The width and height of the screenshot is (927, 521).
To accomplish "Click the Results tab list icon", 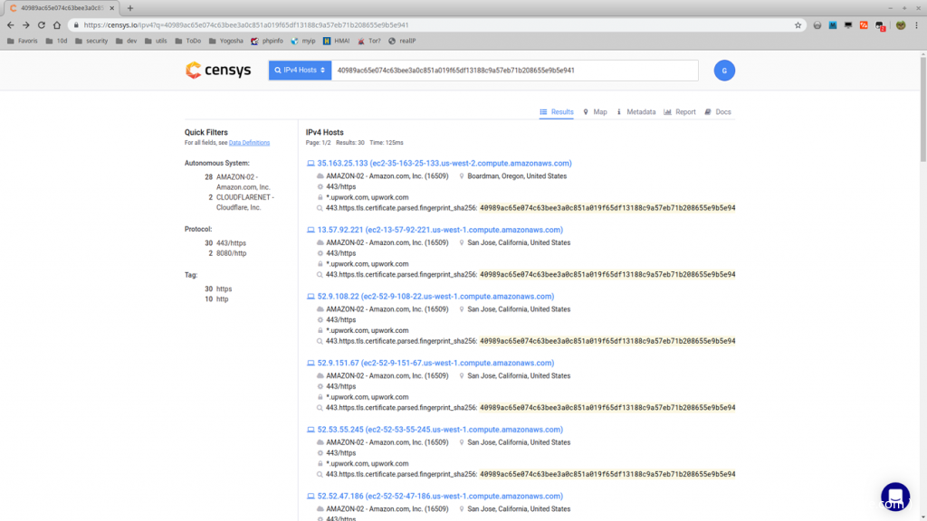I will pyautogui.click(x=543, y=111).
